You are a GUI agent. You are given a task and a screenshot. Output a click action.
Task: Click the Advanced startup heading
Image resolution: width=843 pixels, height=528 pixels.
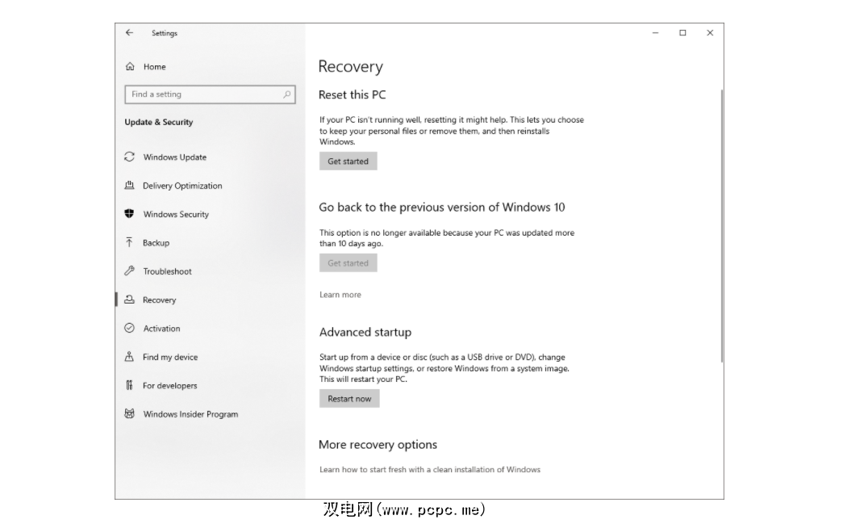click(x=365, y=332)
